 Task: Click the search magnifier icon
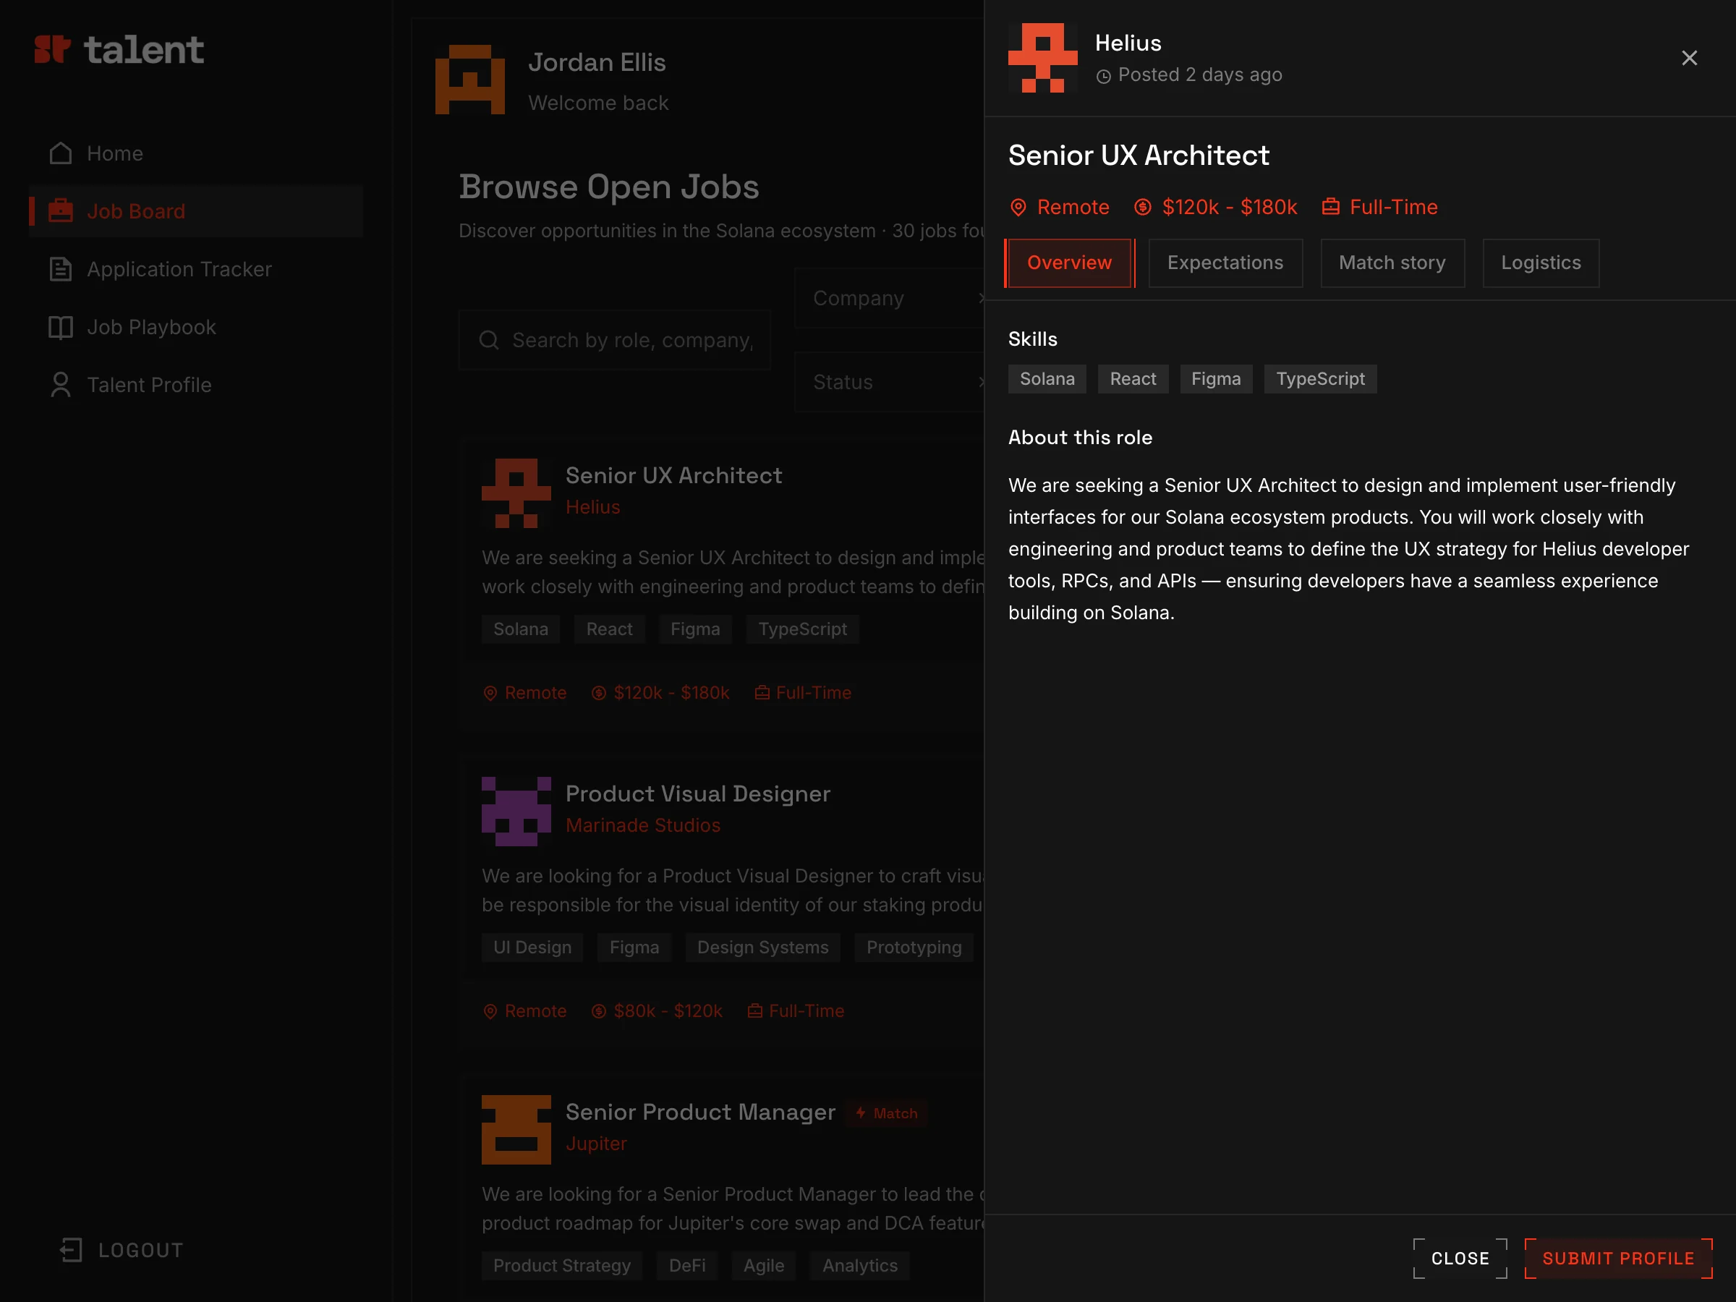pyautogui.click(x=489, y=340)
